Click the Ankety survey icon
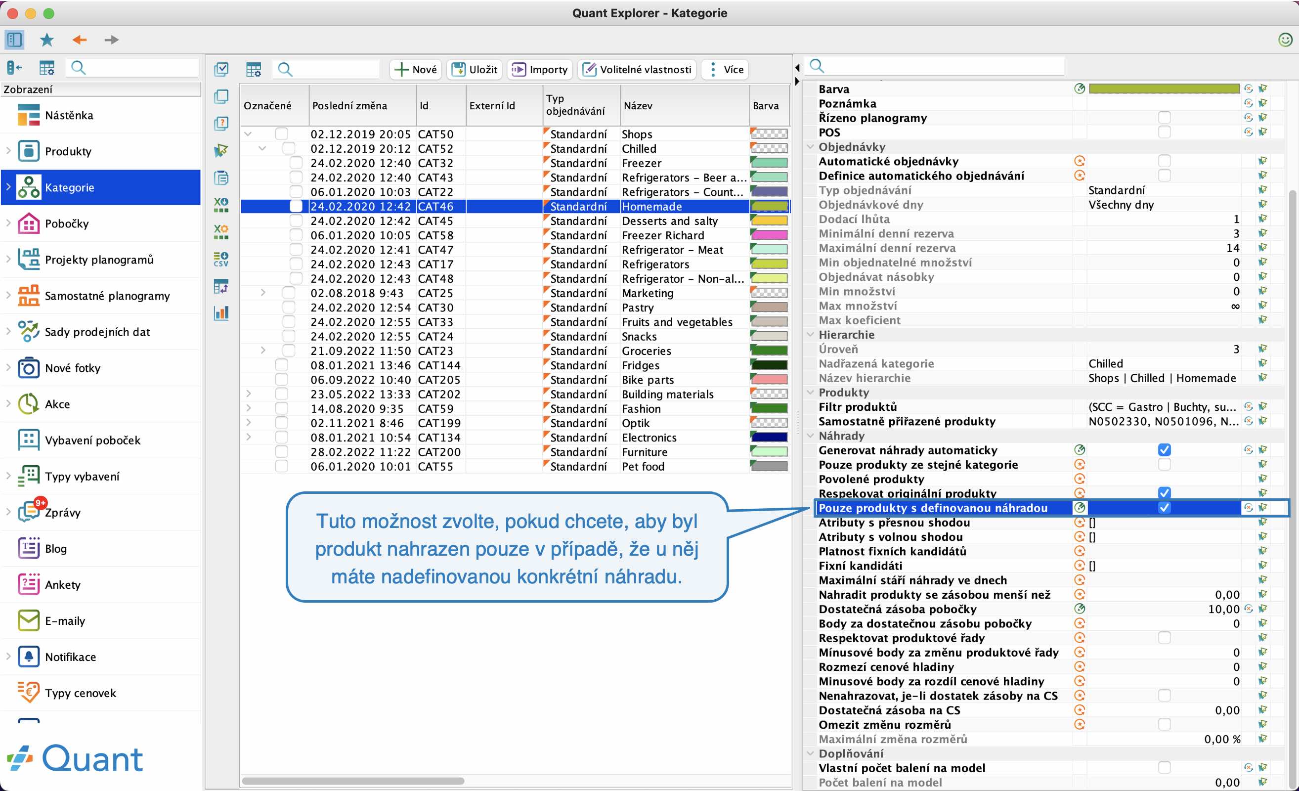 tap(29, 584)
